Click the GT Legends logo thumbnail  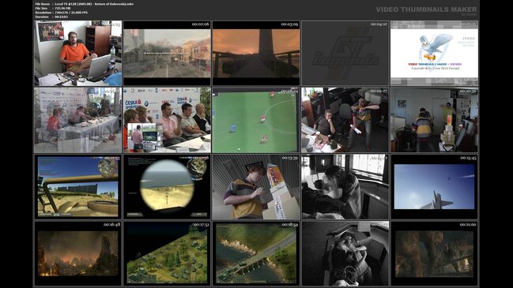coord(345,53)
